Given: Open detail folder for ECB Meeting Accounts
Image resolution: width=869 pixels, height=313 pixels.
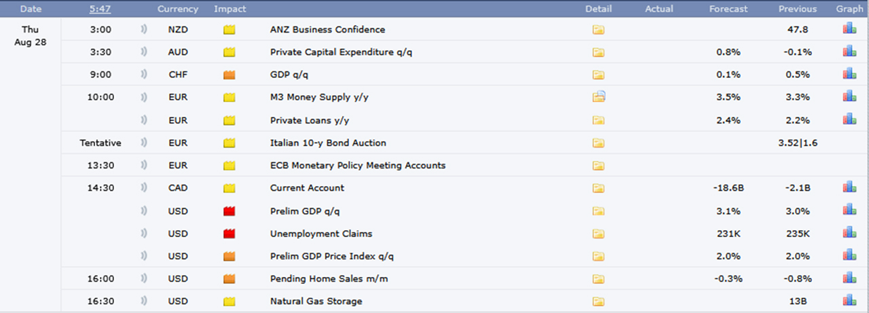Looking at the screenshot, I should pos(598,166).
